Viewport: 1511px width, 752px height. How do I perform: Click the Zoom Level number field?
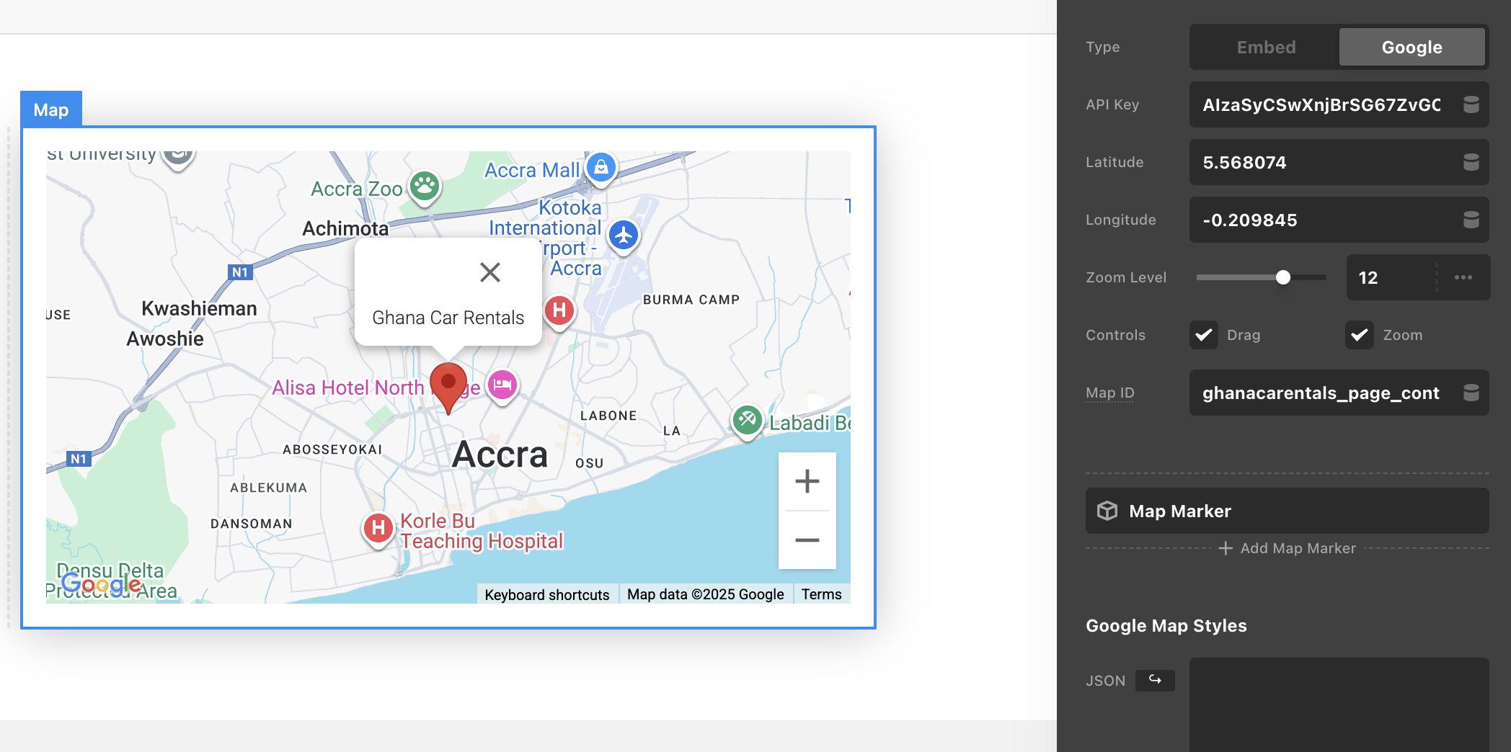pos(1390,277)
